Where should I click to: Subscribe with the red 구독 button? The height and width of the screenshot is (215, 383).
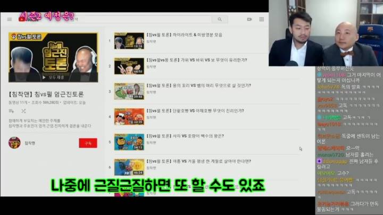pyautogui.click(x=88, y=143)
